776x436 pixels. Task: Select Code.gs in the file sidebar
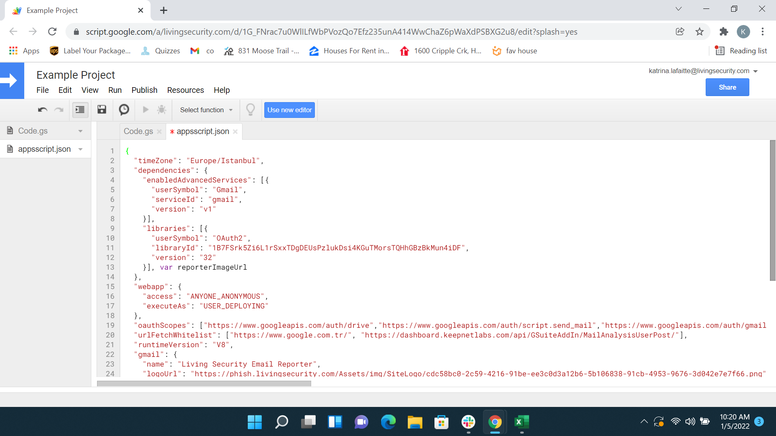33,131
